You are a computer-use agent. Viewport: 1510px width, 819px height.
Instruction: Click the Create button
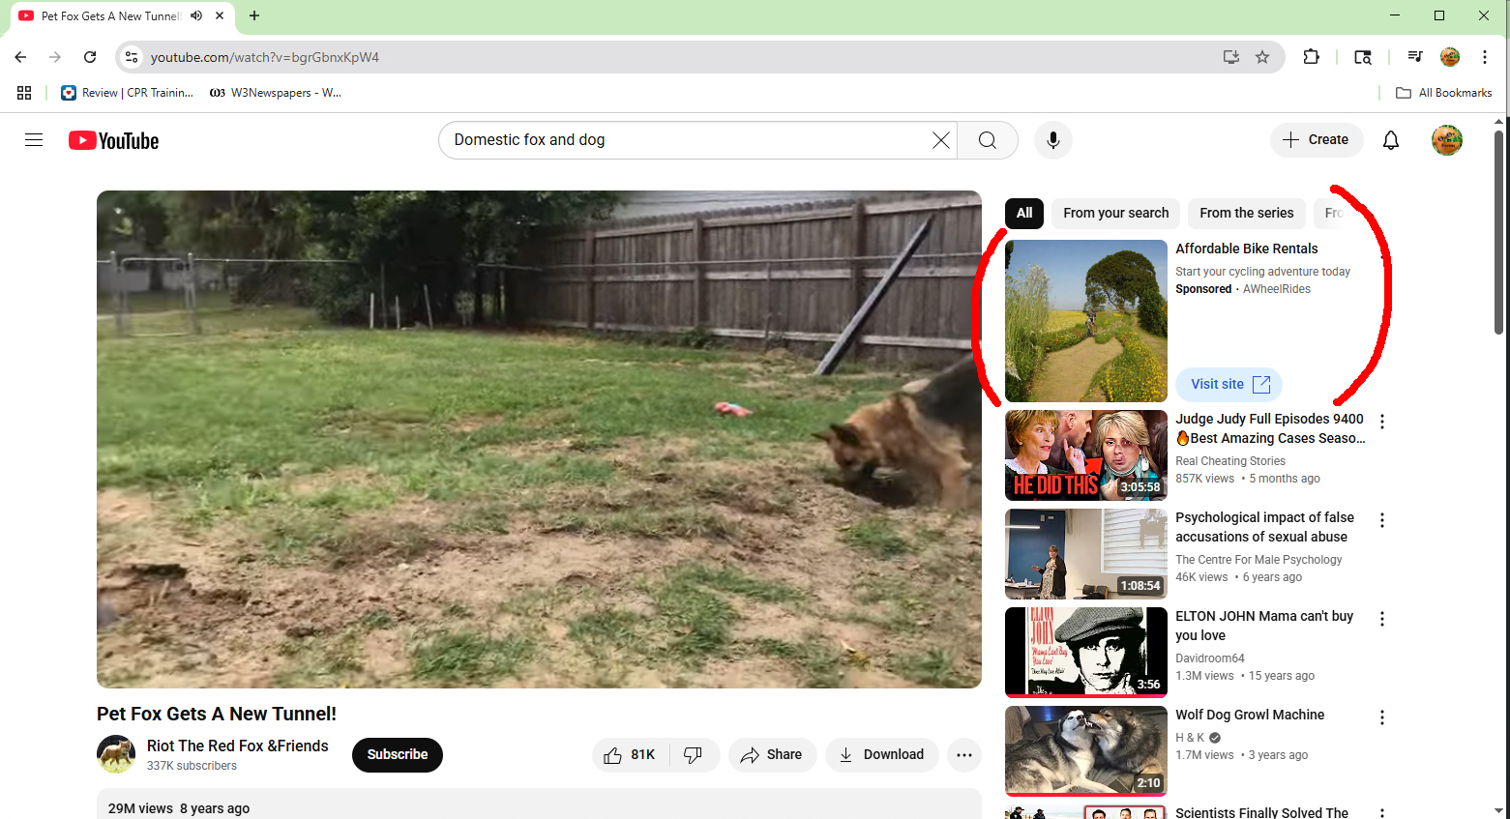(x=1317, y=140)
